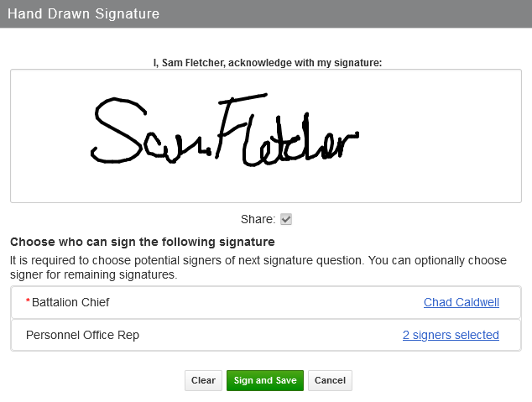Select the Personnel Office Rep row label
This screenshot has height=402, width=532.
pyautogui.click(x=82, y=335)
